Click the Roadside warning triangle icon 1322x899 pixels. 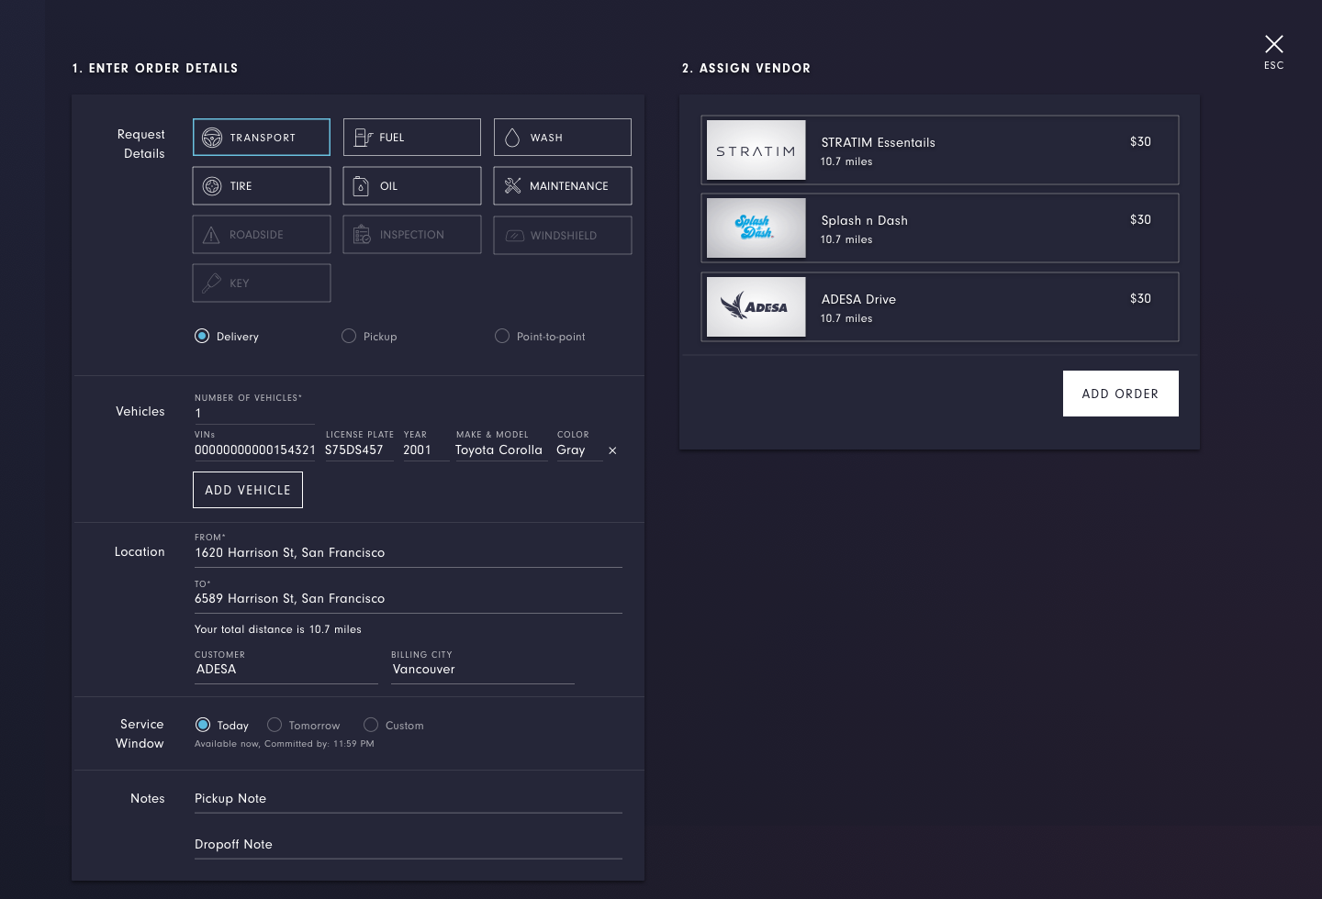point(211,235)
